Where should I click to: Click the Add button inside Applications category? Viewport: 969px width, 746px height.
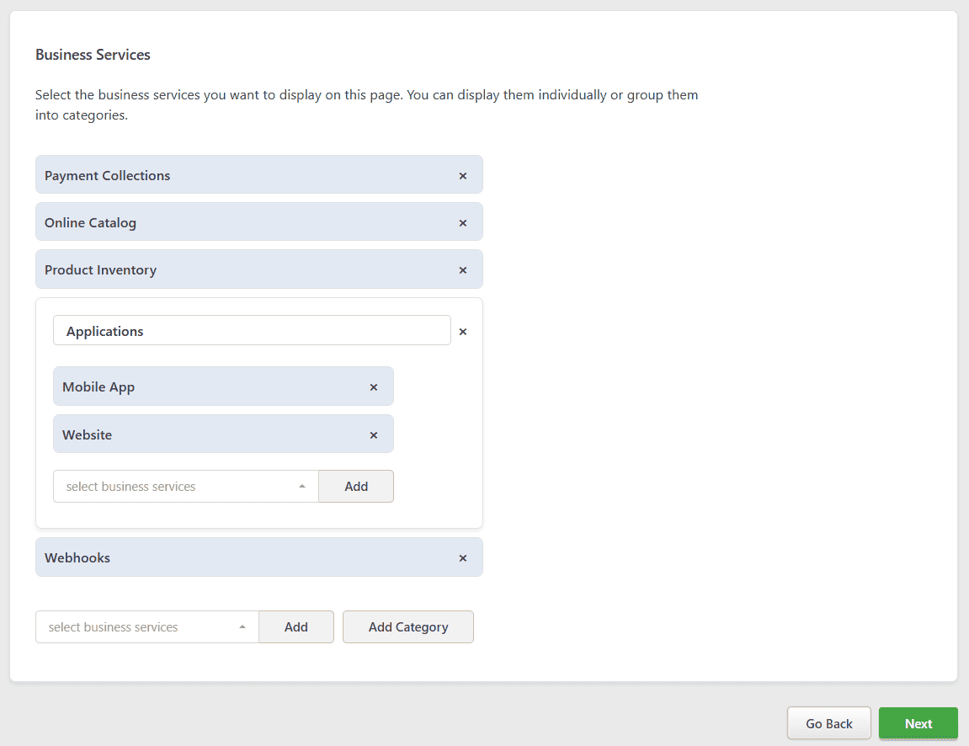[356, 487]
